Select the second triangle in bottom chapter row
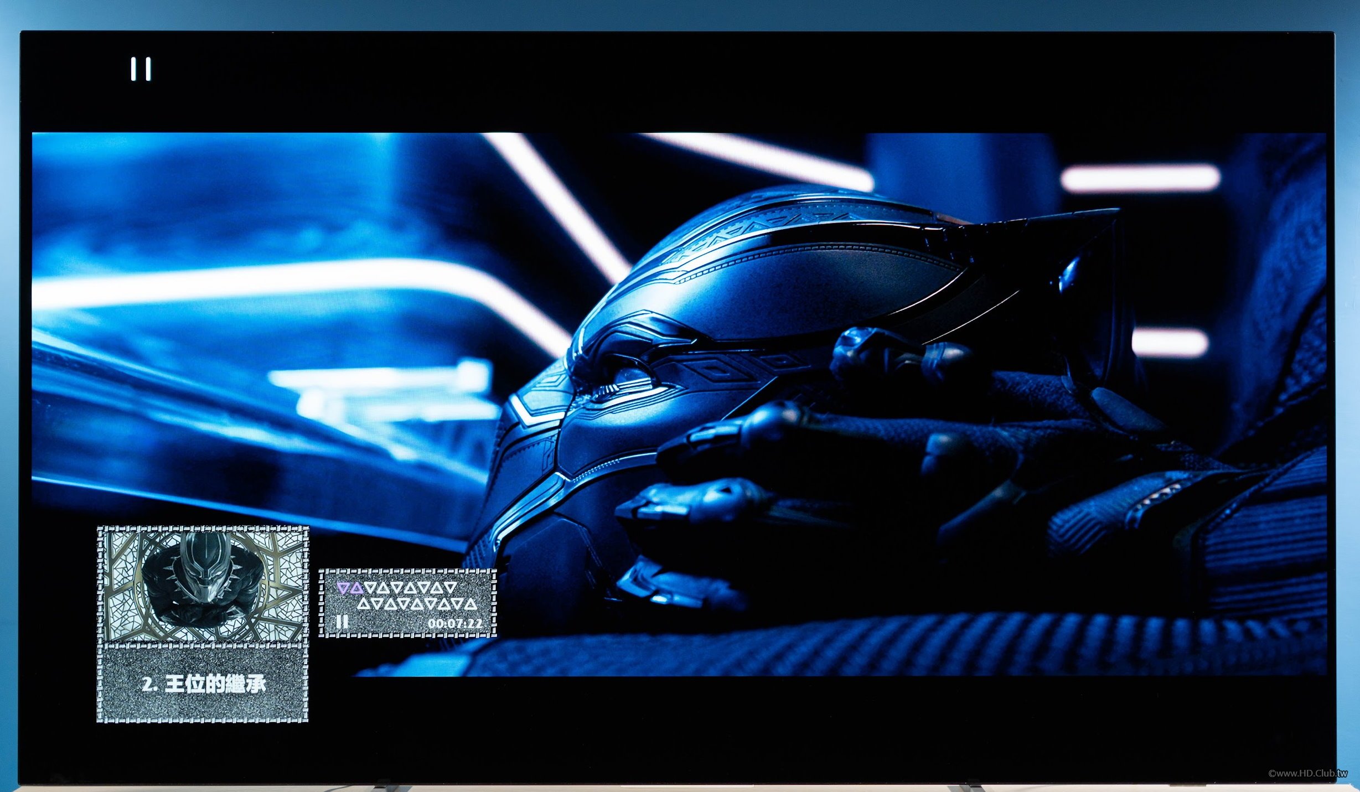Screen dimensions: 1360x792 pos(377,604)
